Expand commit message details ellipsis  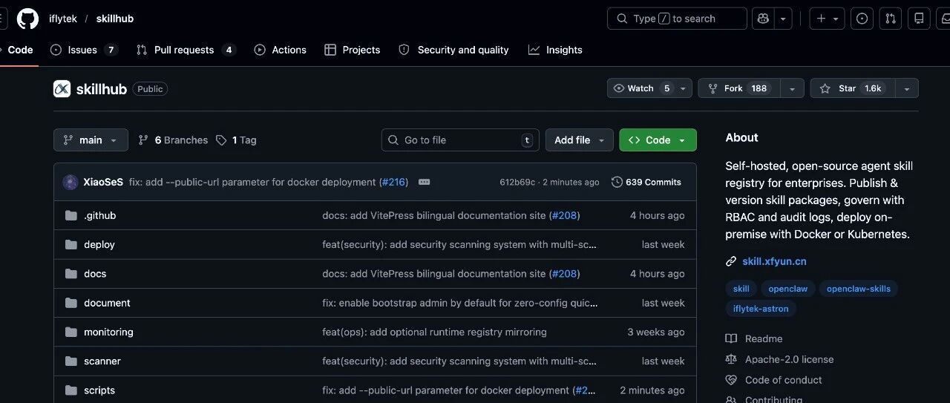(424, 182)
